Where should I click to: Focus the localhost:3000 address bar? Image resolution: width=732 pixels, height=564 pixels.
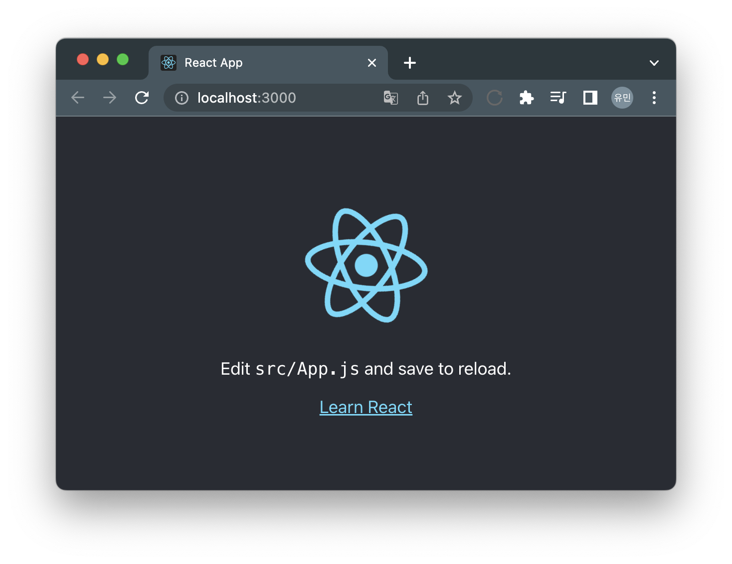[x=318, y=98]
